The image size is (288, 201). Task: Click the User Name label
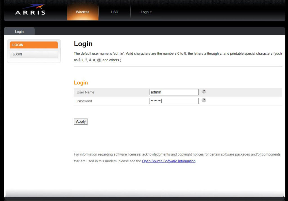click(85, 92)
